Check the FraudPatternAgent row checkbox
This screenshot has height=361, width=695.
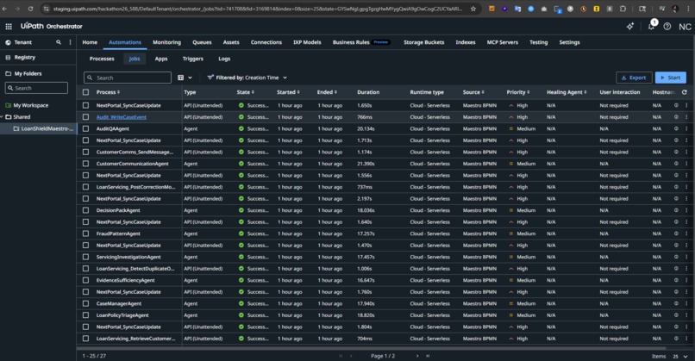point(85,233)
